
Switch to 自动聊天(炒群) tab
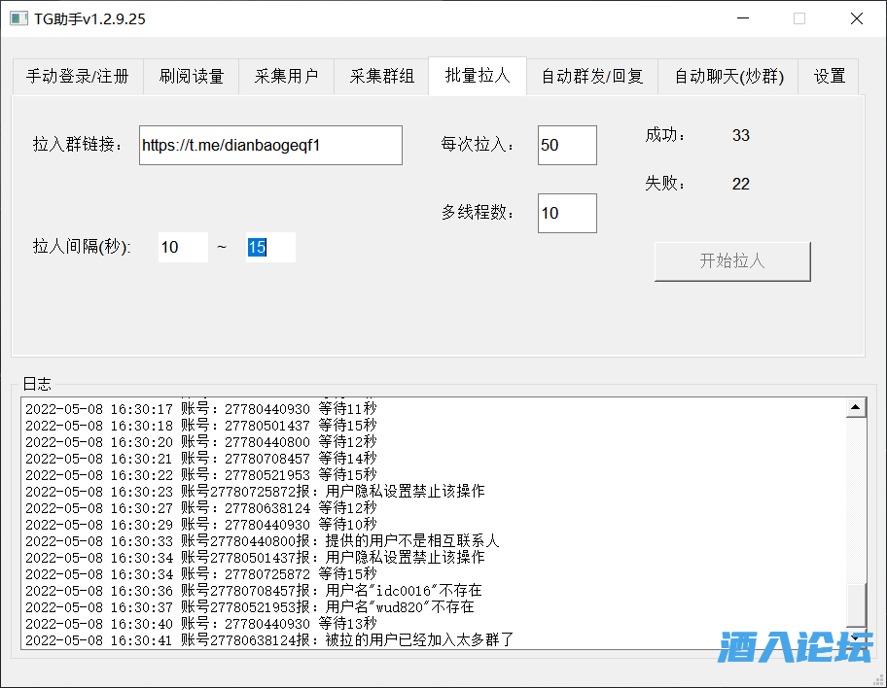pyautogui.click(x=727, y=77)
